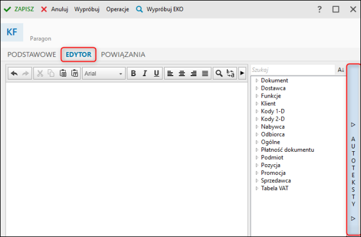Select Podmiot in autotext list
The height and width of the screenshot is (237, 361).
(x=272, y=157)
